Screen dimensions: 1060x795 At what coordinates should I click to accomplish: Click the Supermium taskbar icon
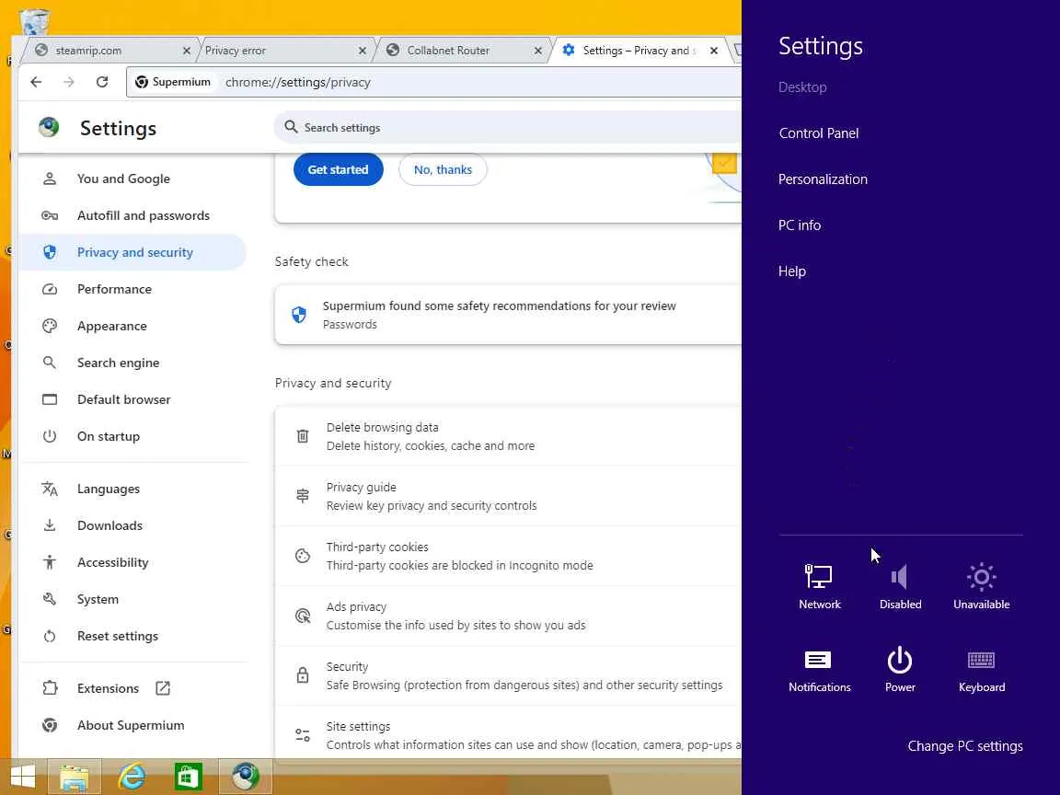click(246, 777)
